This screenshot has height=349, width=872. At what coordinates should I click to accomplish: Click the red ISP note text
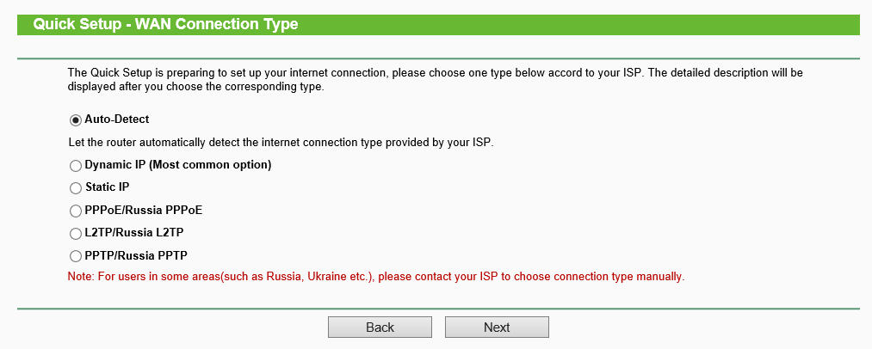pos(375,278)
